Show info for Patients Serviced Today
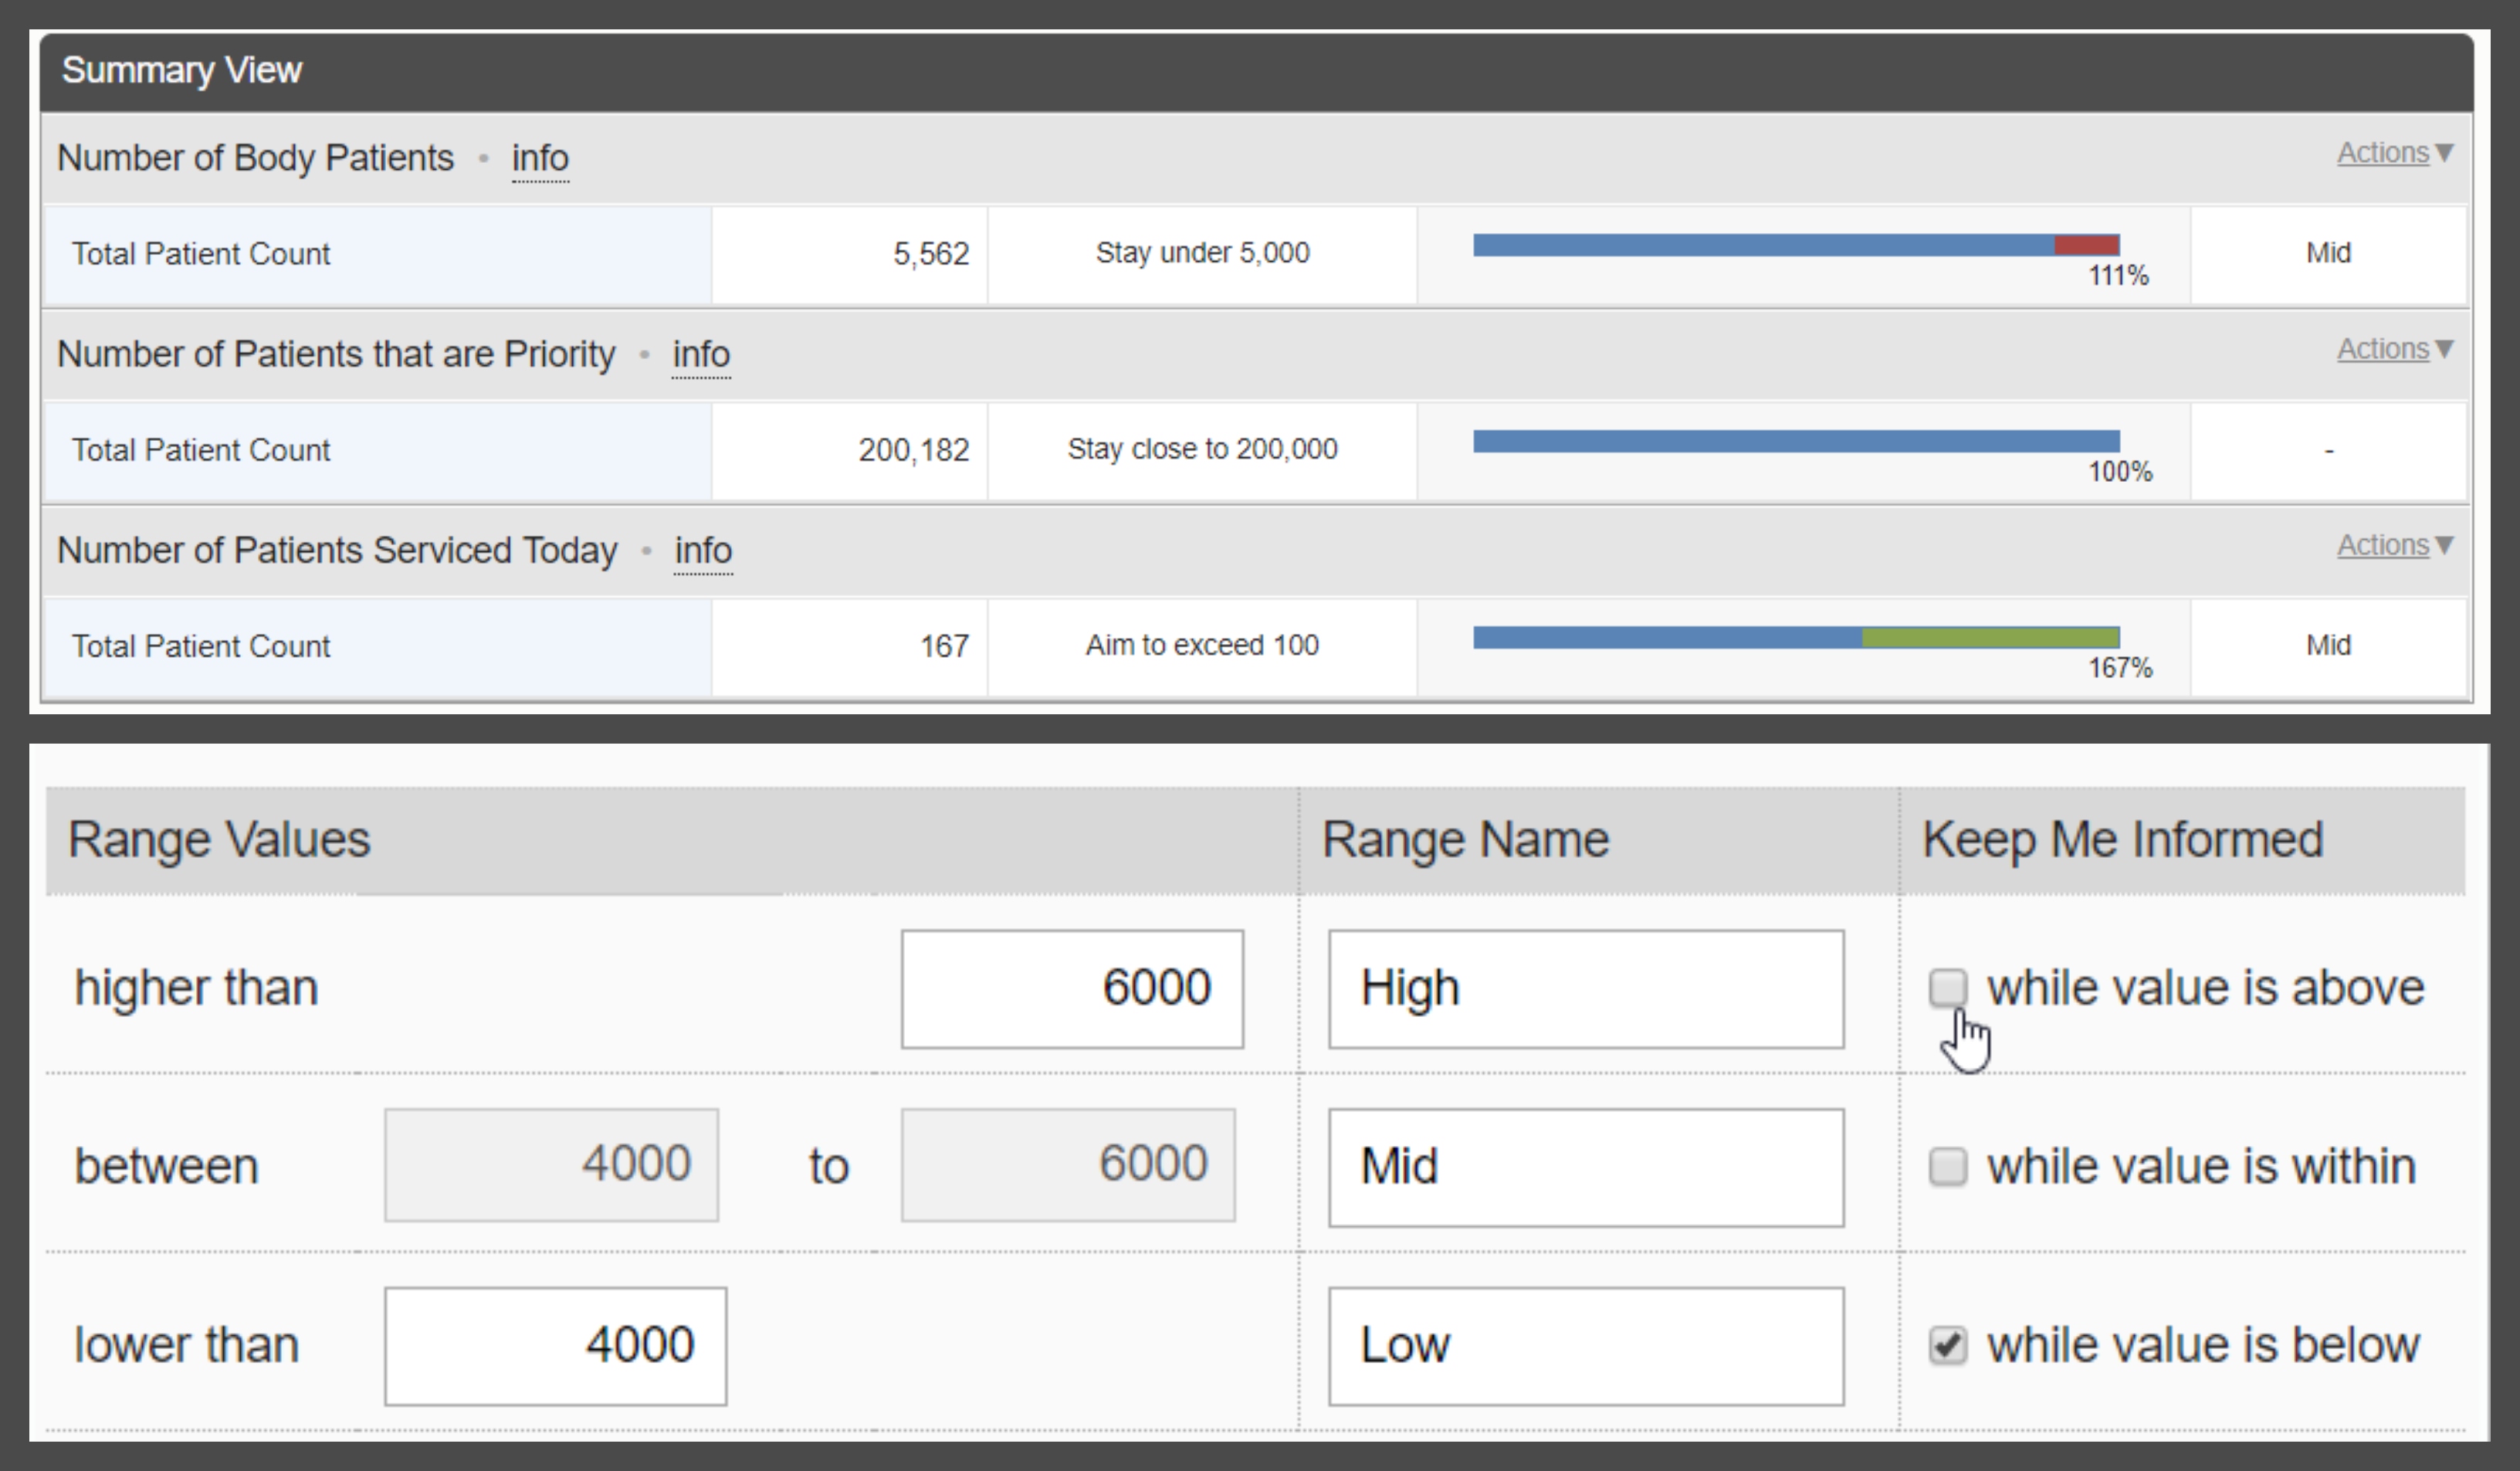This screenshot has width=2520, height=1471. [x=703, y=550]
